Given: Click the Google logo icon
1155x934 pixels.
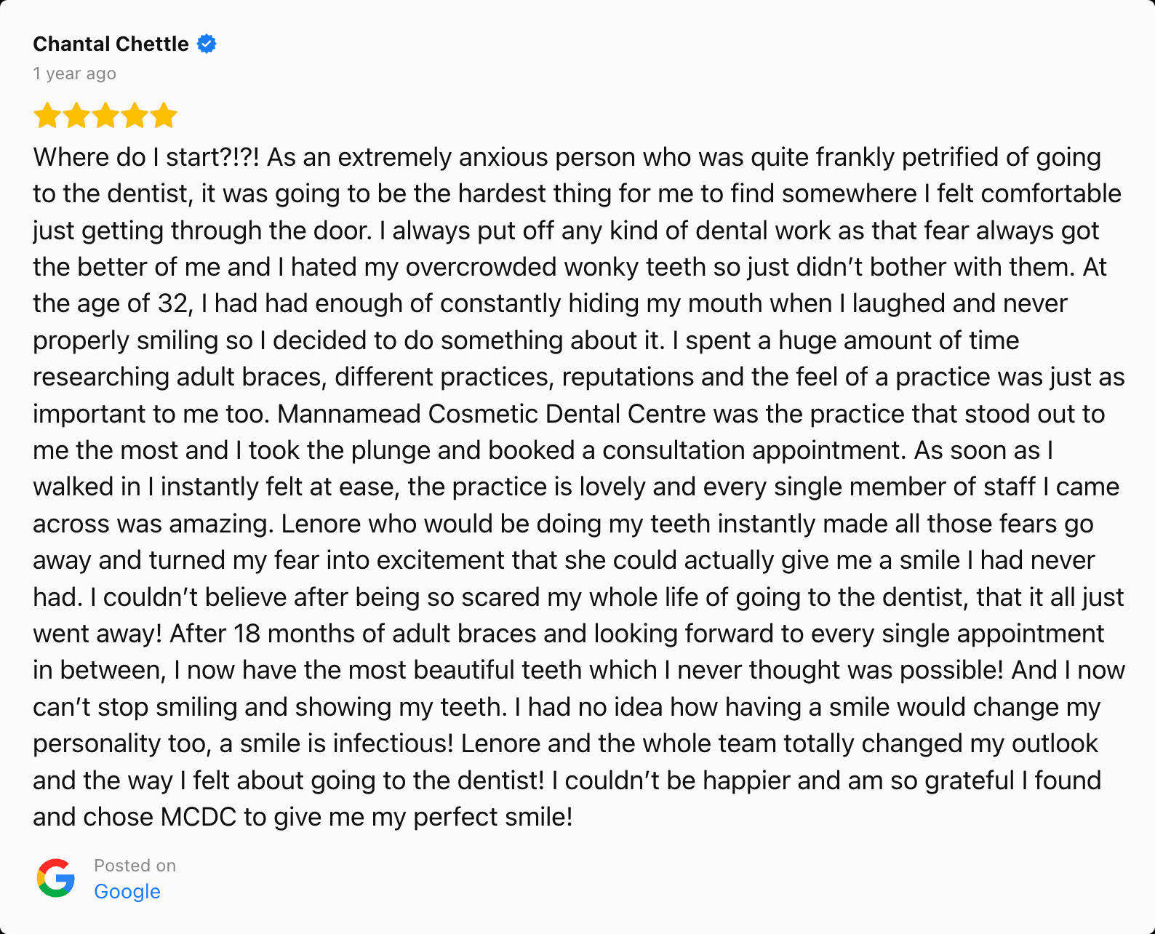Looking at the screenshot, I should (56, 878).
